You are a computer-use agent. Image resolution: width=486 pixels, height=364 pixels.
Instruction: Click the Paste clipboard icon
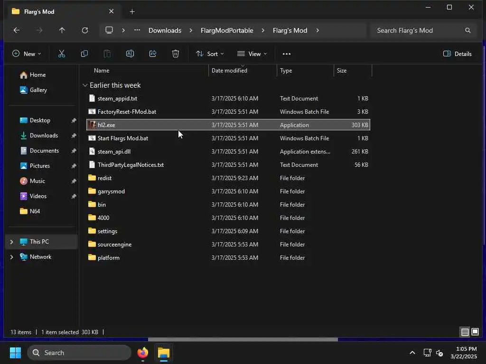pos(107,54)
